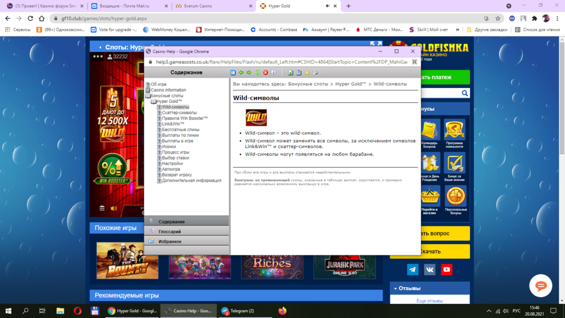Click the Возврат игроку help topic
This screenshot has height=318, width=565.
click(x=176, y=175)
